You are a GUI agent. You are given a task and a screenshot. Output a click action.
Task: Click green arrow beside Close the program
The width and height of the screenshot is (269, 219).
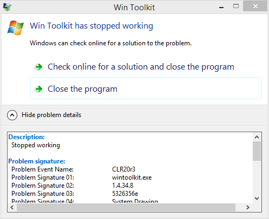[38, 89]
